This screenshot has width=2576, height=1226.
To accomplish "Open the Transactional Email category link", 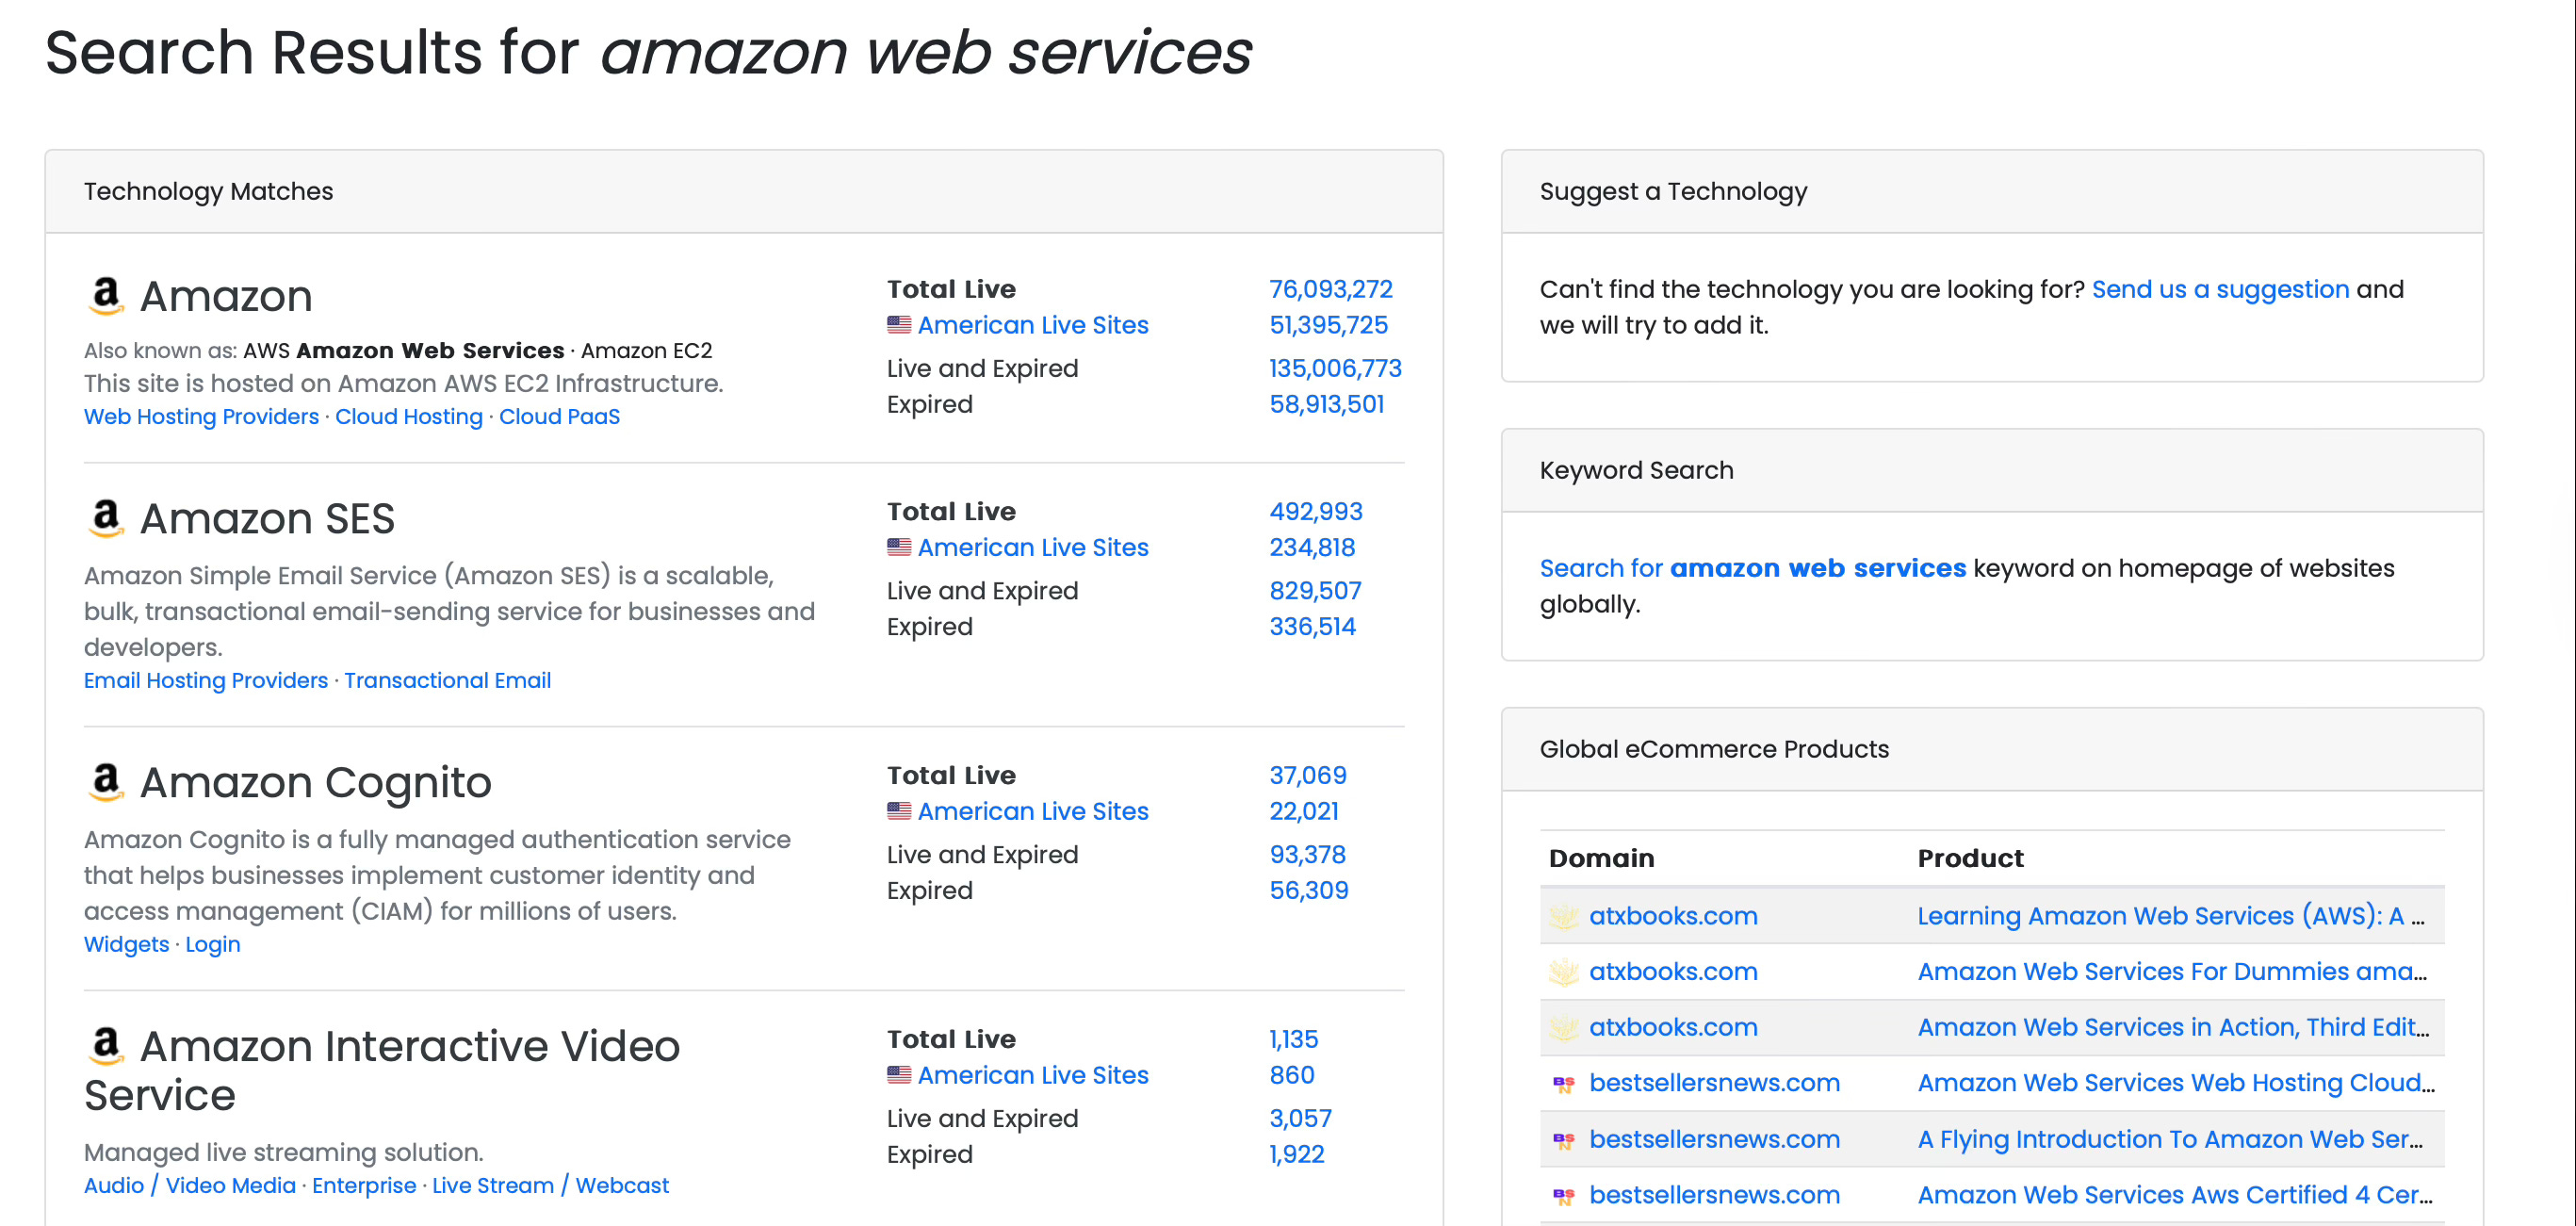I will (447, 680).
